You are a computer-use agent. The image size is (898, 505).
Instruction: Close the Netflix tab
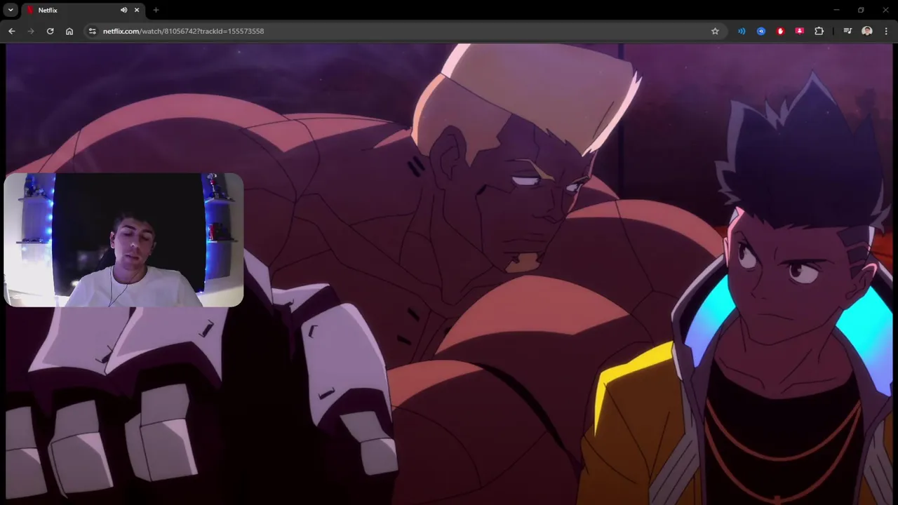(x=137, y=10)
